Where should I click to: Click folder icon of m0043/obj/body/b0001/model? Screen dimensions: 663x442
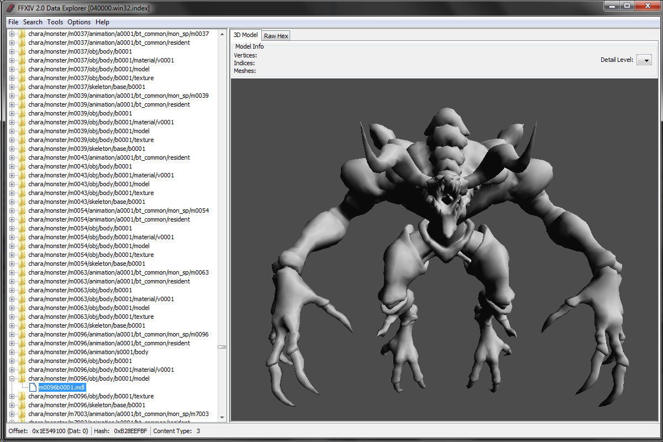pos(22,184)
